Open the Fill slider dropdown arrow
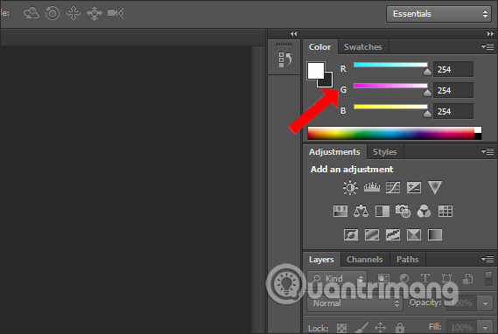The width and height of the screenshot is (498, 334). 485,327
